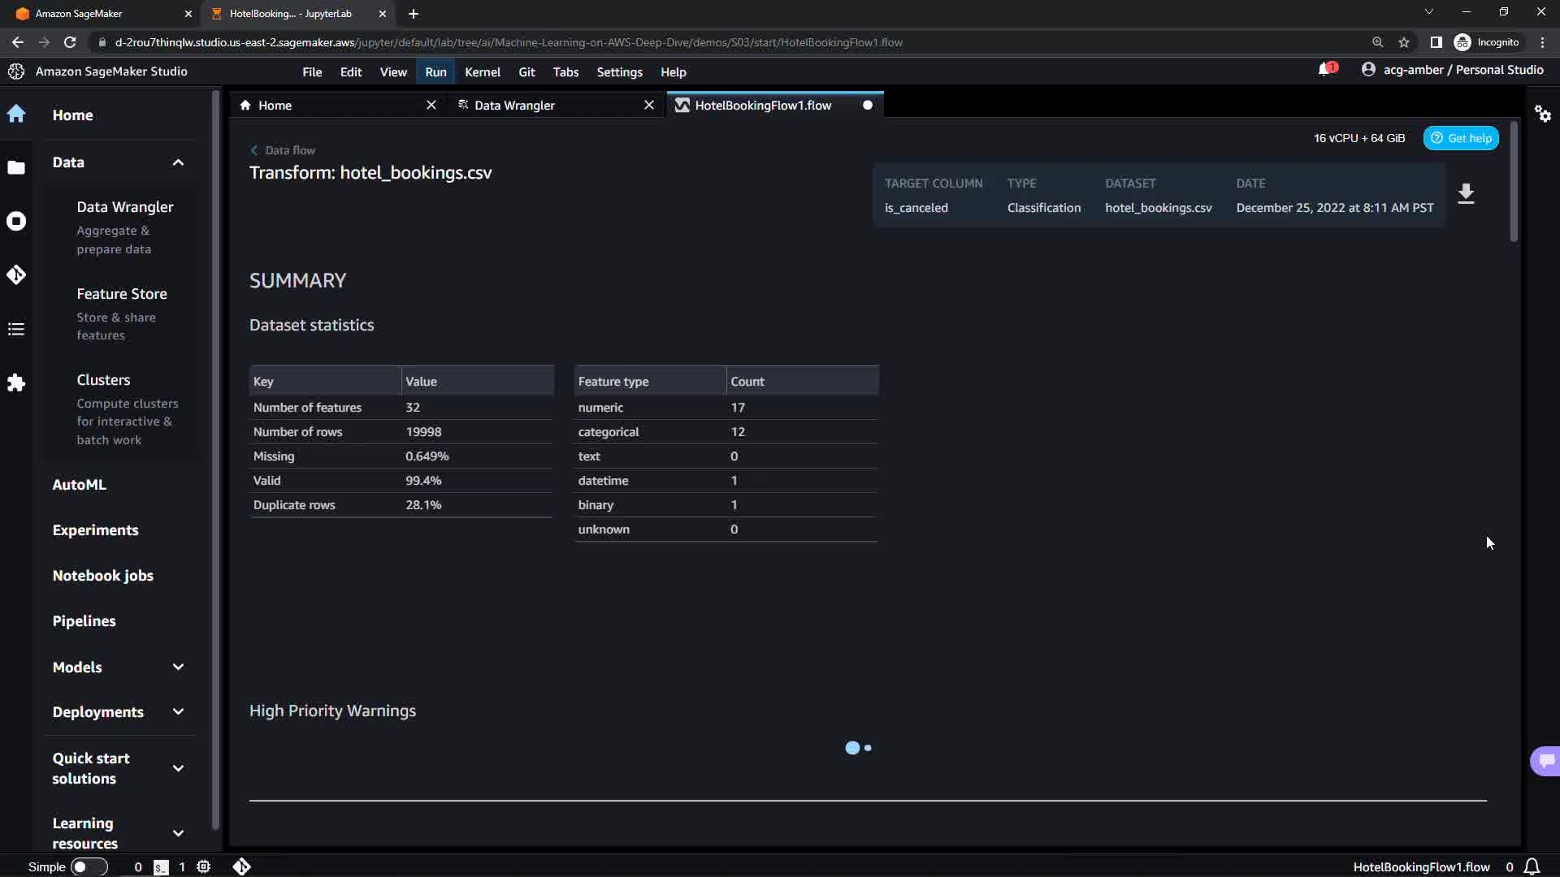Viewport: 1560px width, 877px height.
Task: Click the main panel vertical scrollbar
Action: click(1513, 183)
